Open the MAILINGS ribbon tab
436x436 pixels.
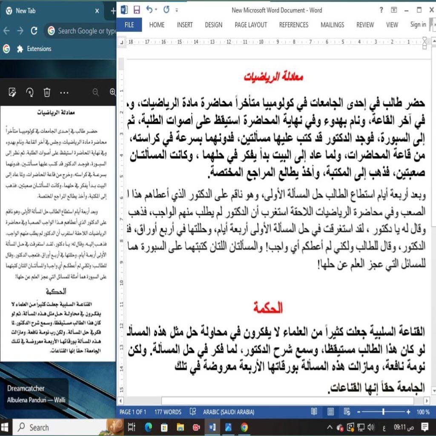click(332, 25)
